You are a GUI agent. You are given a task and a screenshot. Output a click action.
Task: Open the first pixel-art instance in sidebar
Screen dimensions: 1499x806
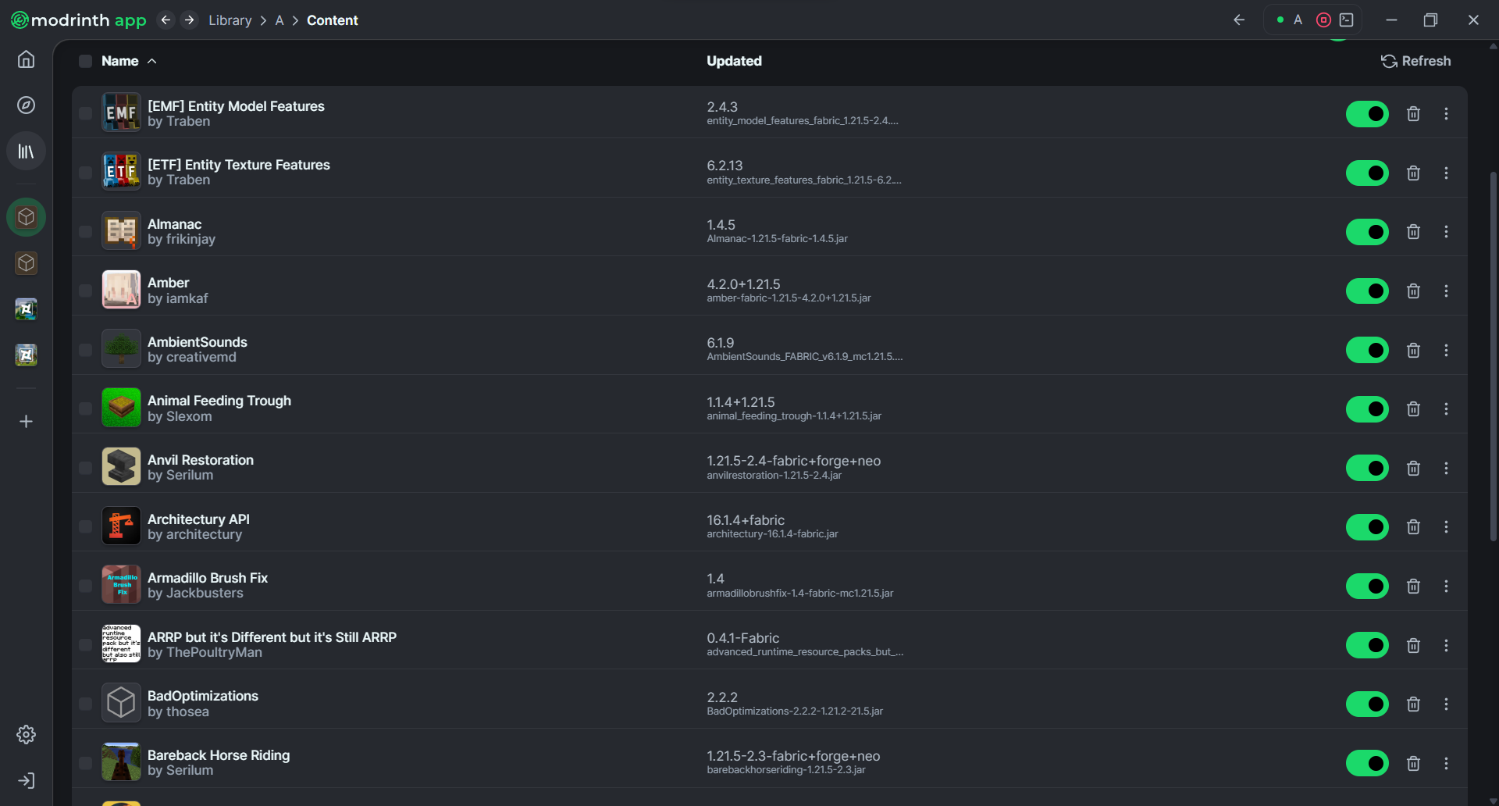click(26, 309)
